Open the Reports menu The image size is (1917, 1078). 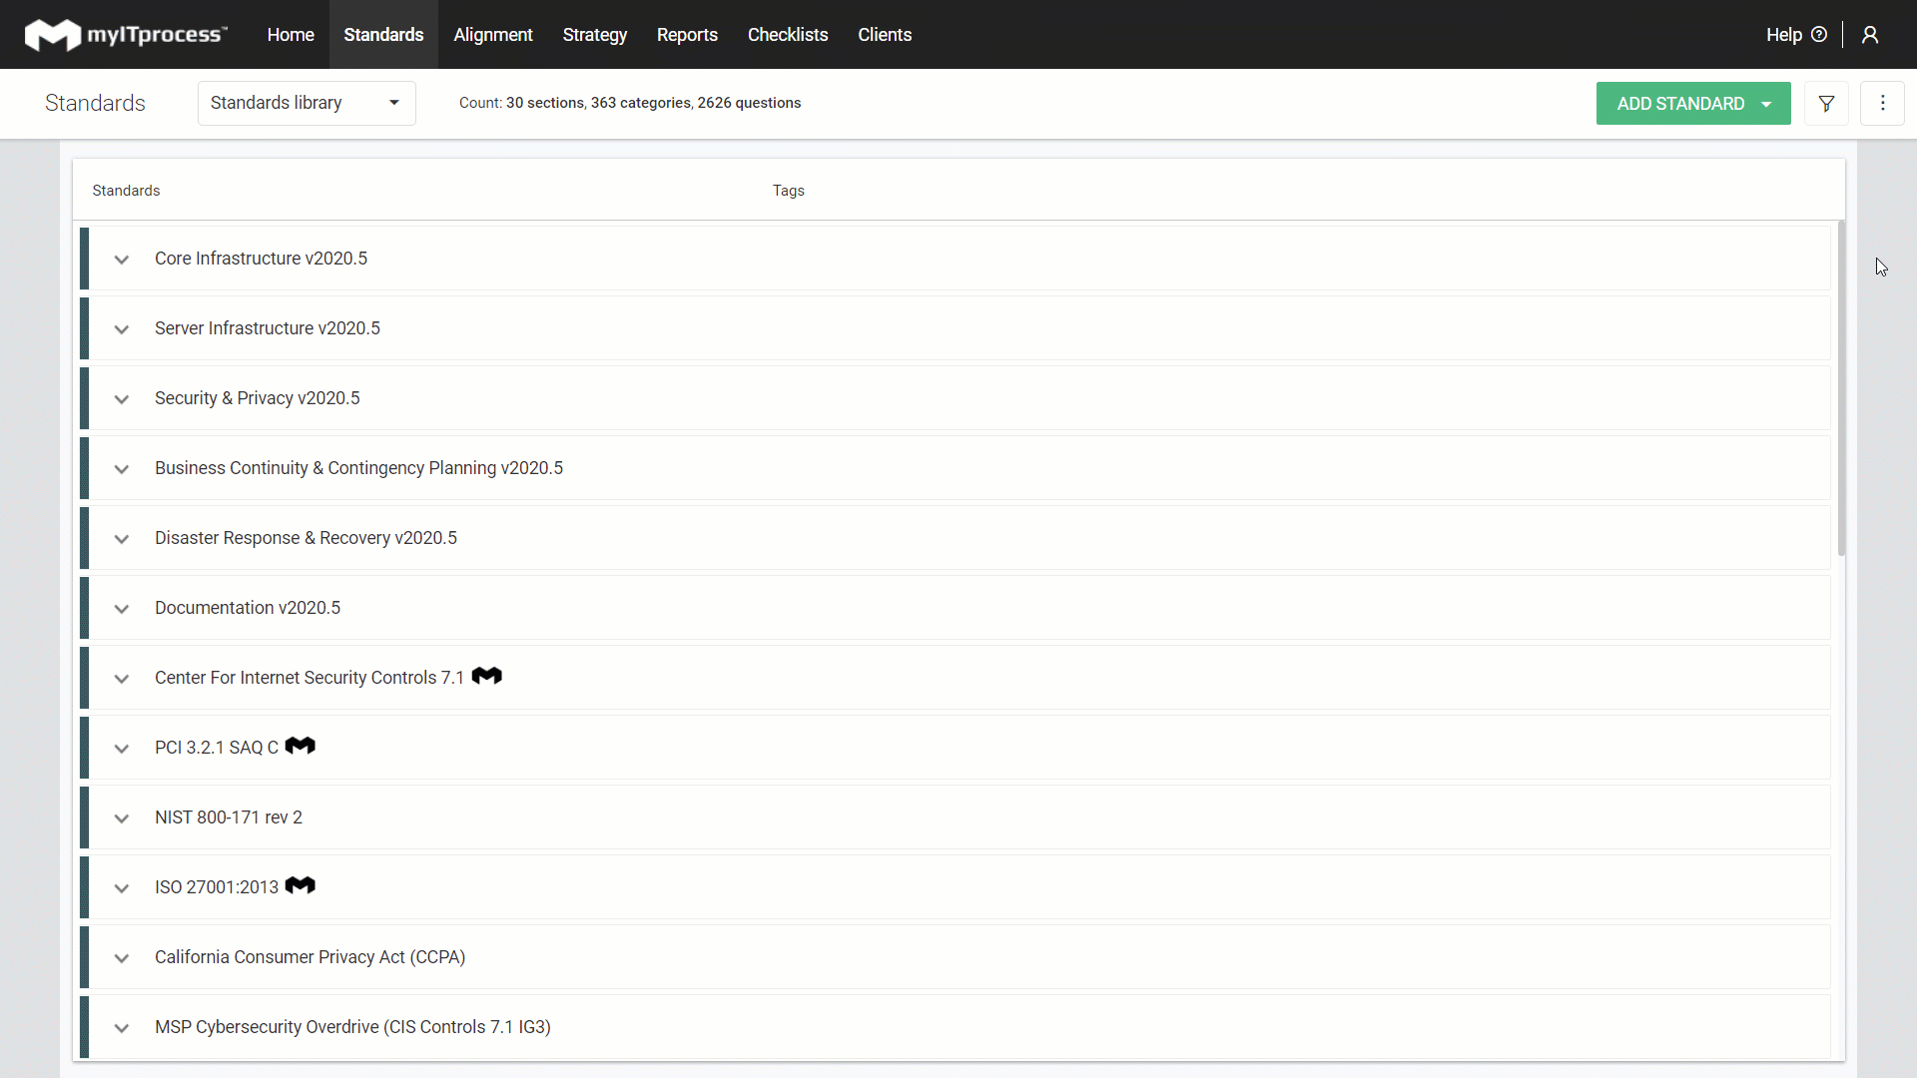687,35
